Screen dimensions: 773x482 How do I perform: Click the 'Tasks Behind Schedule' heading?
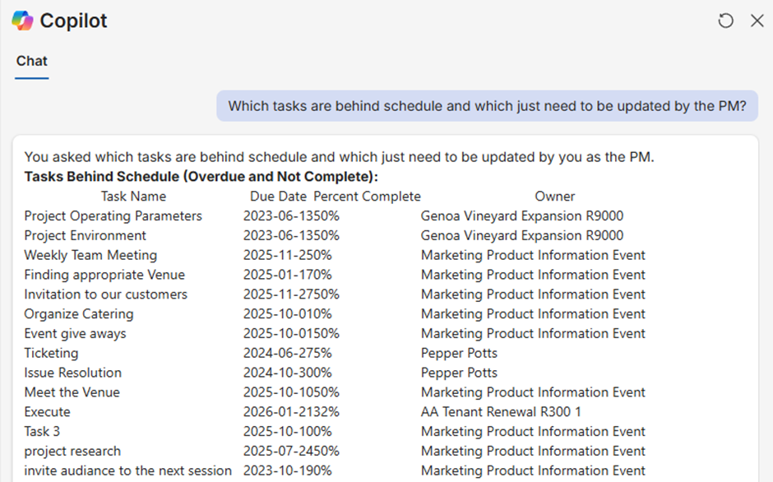pyautogui.click(x=201, y=177)
